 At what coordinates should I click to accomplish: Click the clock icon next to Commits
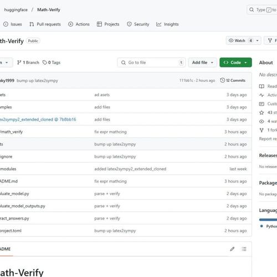pos(223,80)
